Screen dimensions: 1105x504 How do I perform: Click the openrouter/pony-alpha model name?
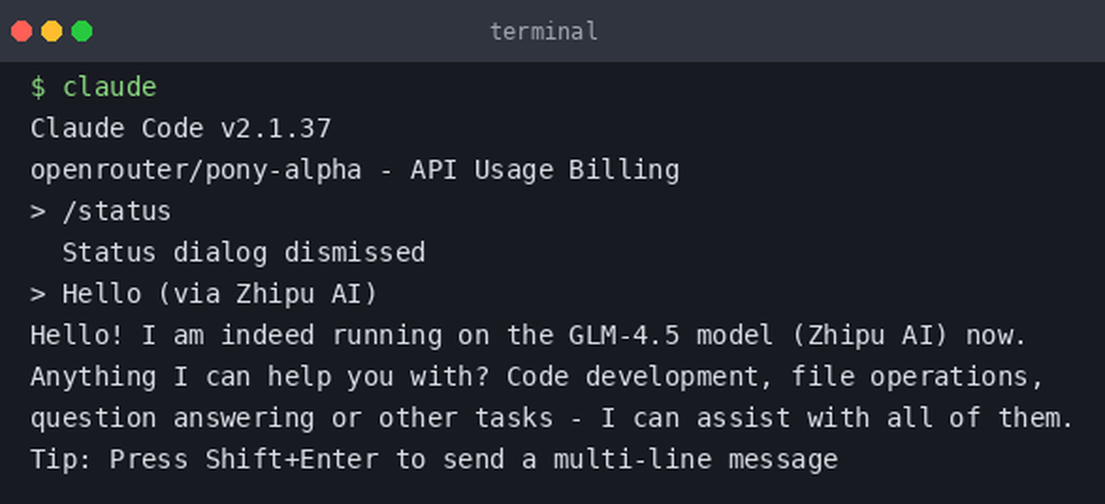coord(197,170)
